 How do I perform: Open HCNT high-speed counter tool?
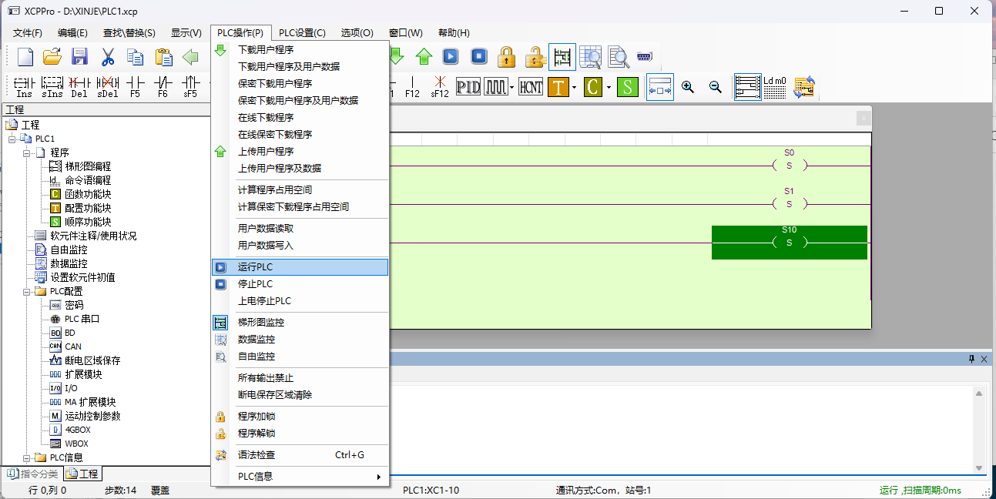pyautogui.click(x=531, y=86)
